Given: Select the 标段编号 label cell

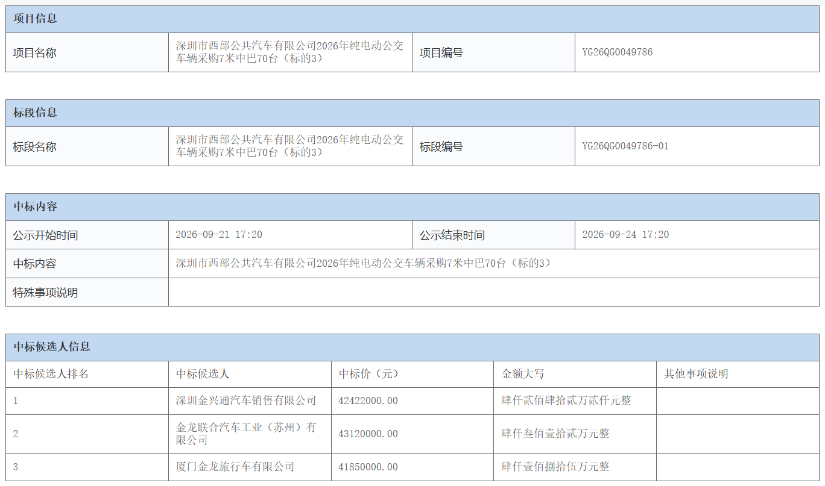Looking at the screenshot, I should [493, 146].
